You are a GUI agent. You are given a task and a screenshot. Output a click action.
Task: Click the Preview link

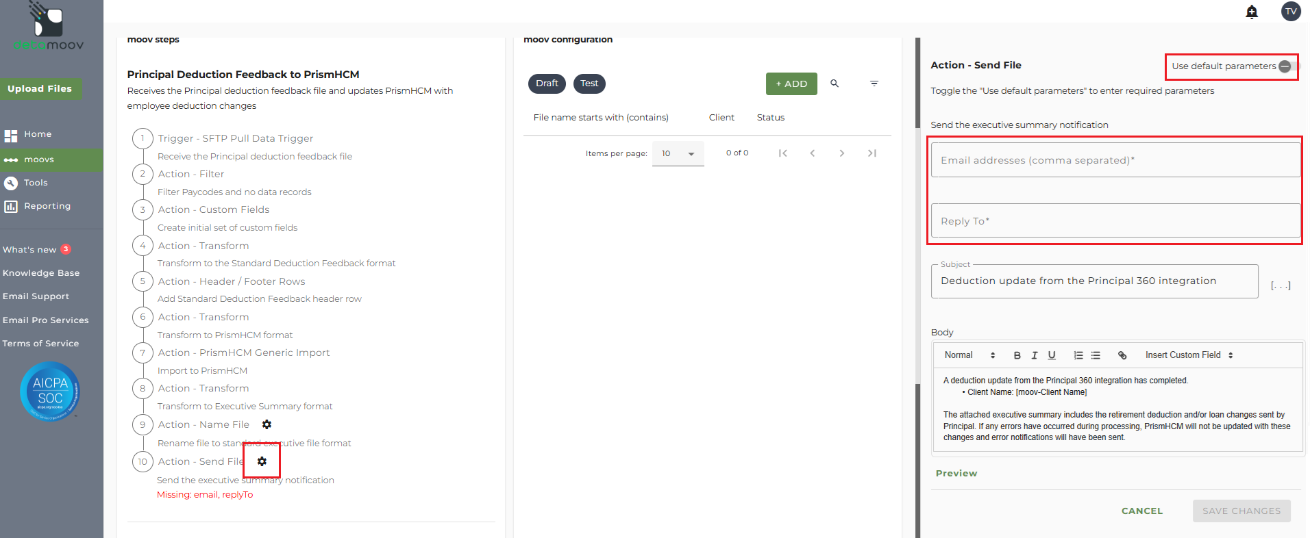coord(956,474)
